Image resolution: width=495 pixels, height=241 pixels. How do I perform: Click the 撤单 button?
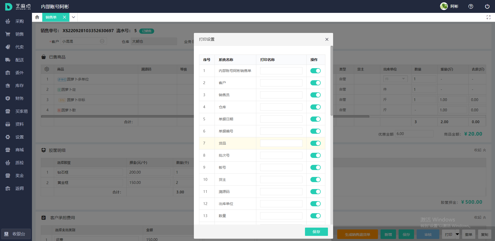tap(468, 234)
